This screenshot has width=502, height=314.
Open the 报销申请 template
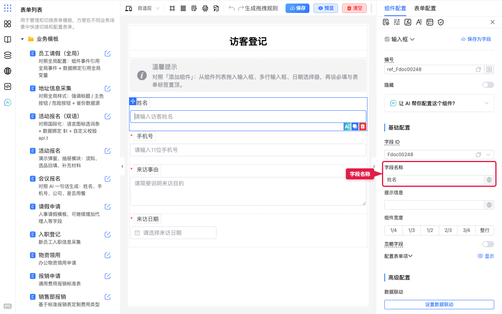(x=49, y=276)
